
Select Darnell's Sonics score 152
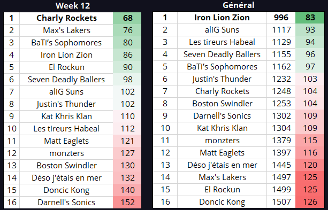point(127,203)
